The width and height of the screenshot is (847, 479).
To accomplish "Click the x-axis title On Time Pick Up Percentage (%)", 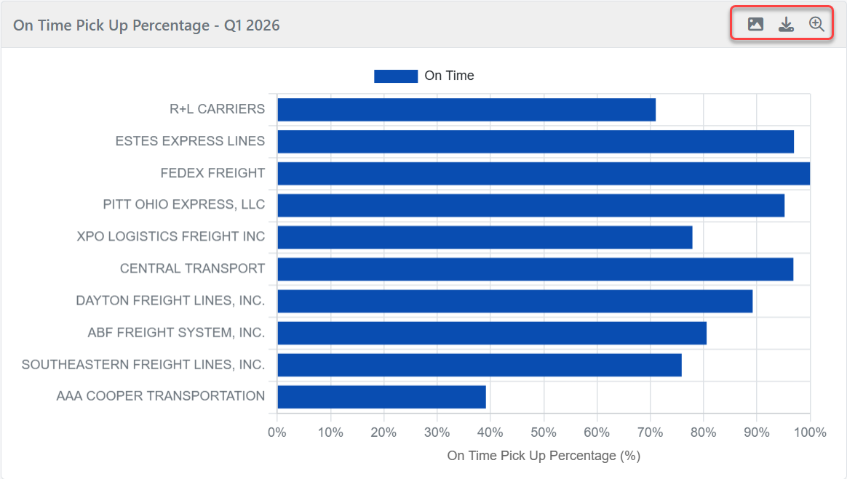I will click(x=543, y=456).
